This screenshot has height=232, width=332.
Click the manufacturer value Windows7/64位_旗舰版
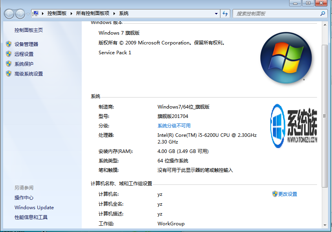183,107
